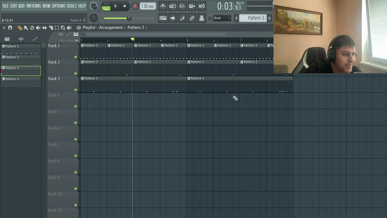Switch the PAT/SONG mode toggle
Viewport: 387px width, 218px height.
[106, 6]
